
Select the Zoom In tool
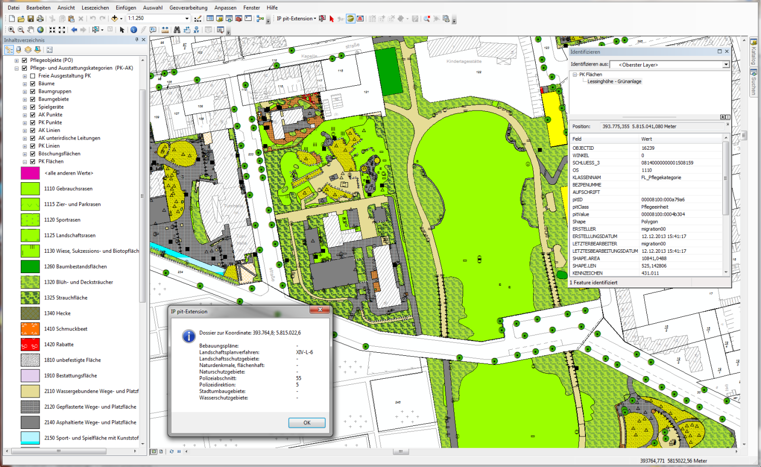tap(11, 30)
